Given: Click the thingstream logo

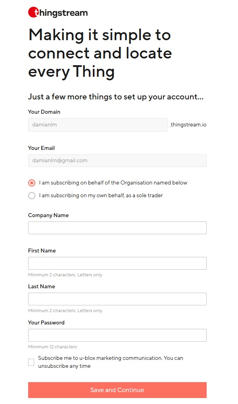Looking at the screenshot, I should pos(58,13).
